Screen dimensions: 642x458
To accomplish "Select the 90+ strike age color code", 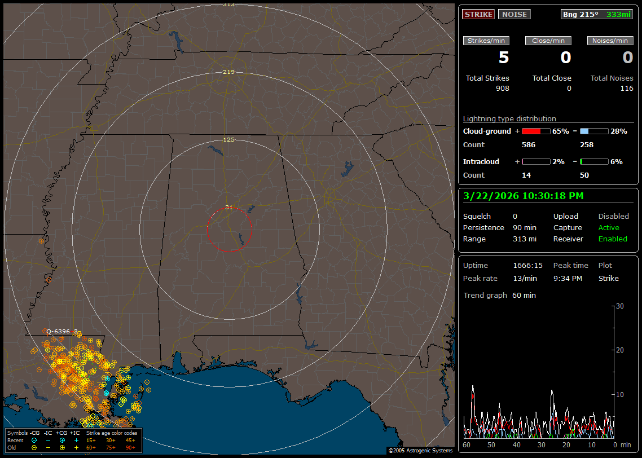I will [x=131, y=447].
